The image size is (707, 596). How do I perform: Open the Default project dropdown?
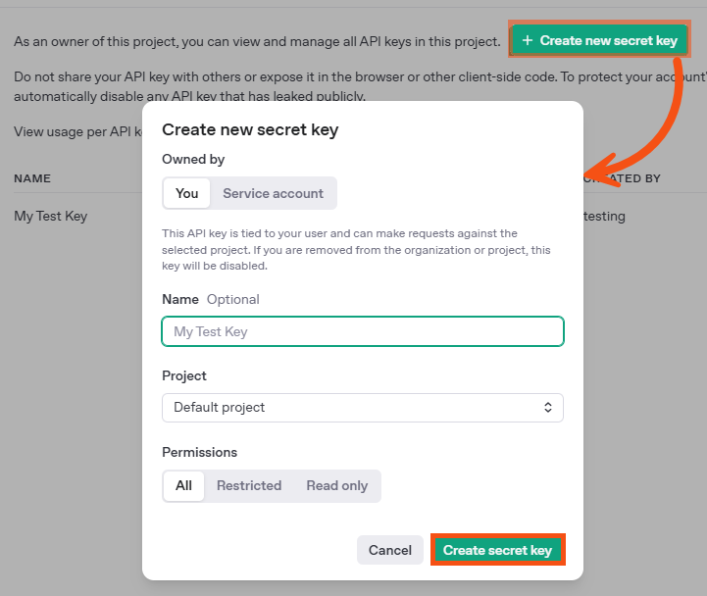click(x=363, y=408)
